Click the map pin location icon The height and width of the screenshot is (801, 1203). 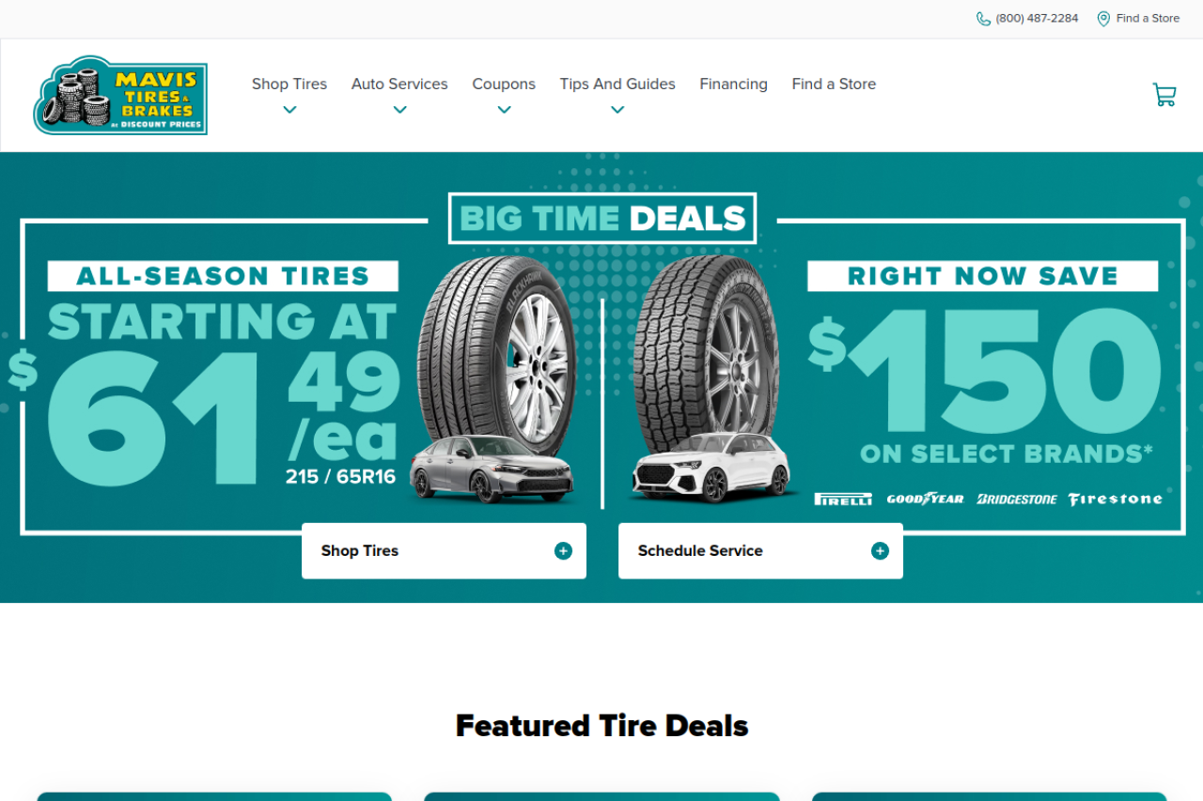tap(1103, 19)
